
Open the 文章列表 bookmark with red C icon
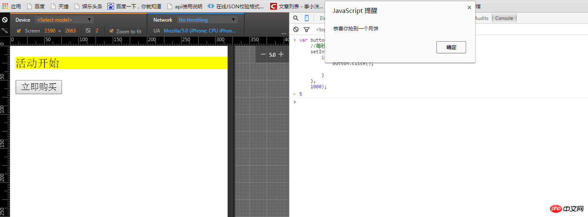297,6
